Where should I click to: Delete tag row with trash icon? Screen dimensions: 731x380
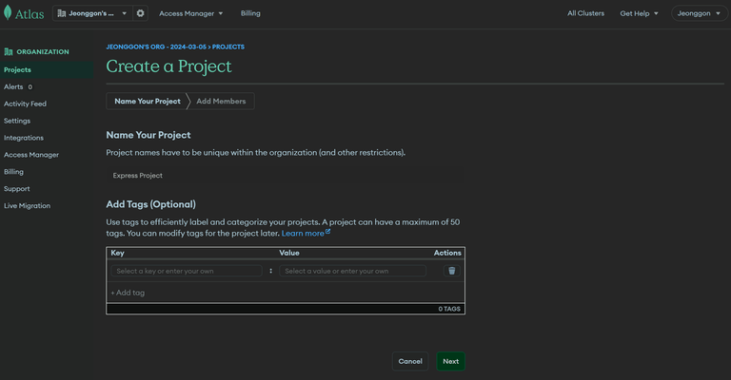click(x=452, y=271)
